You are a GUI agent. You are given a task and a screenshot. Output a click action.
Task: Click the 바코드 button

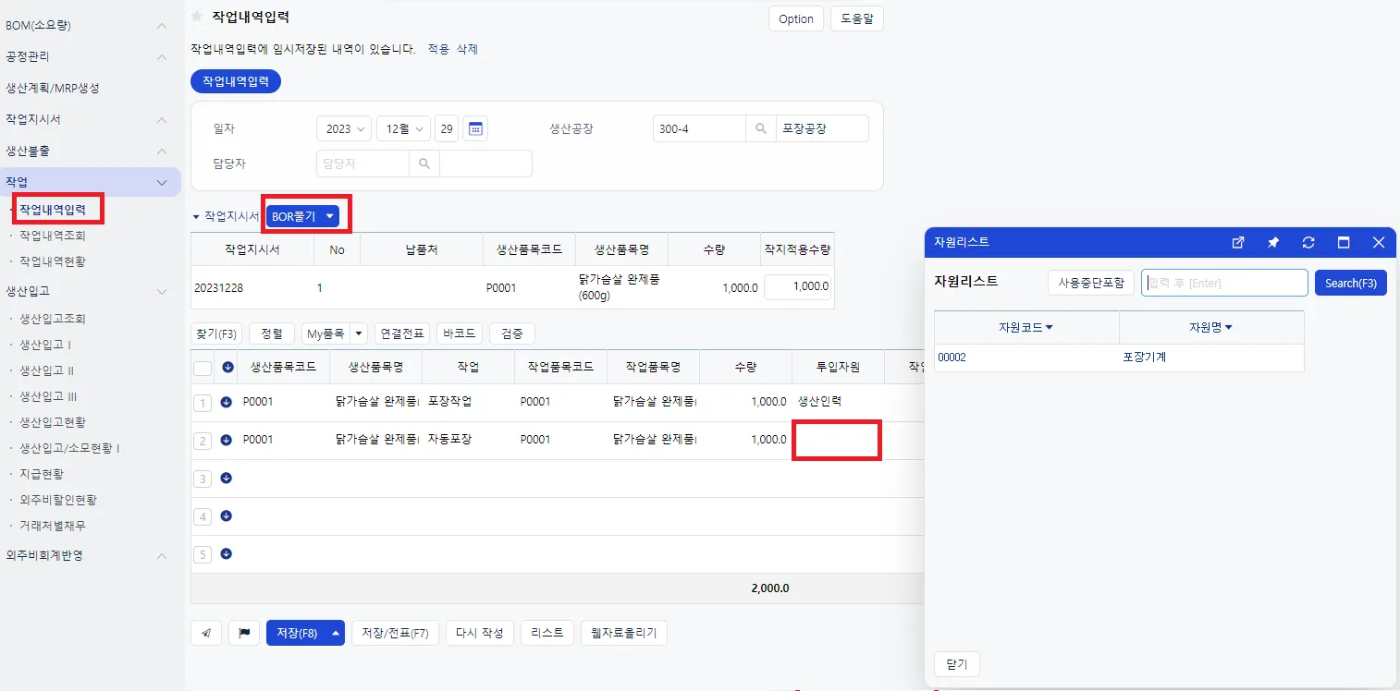point(460,333)
